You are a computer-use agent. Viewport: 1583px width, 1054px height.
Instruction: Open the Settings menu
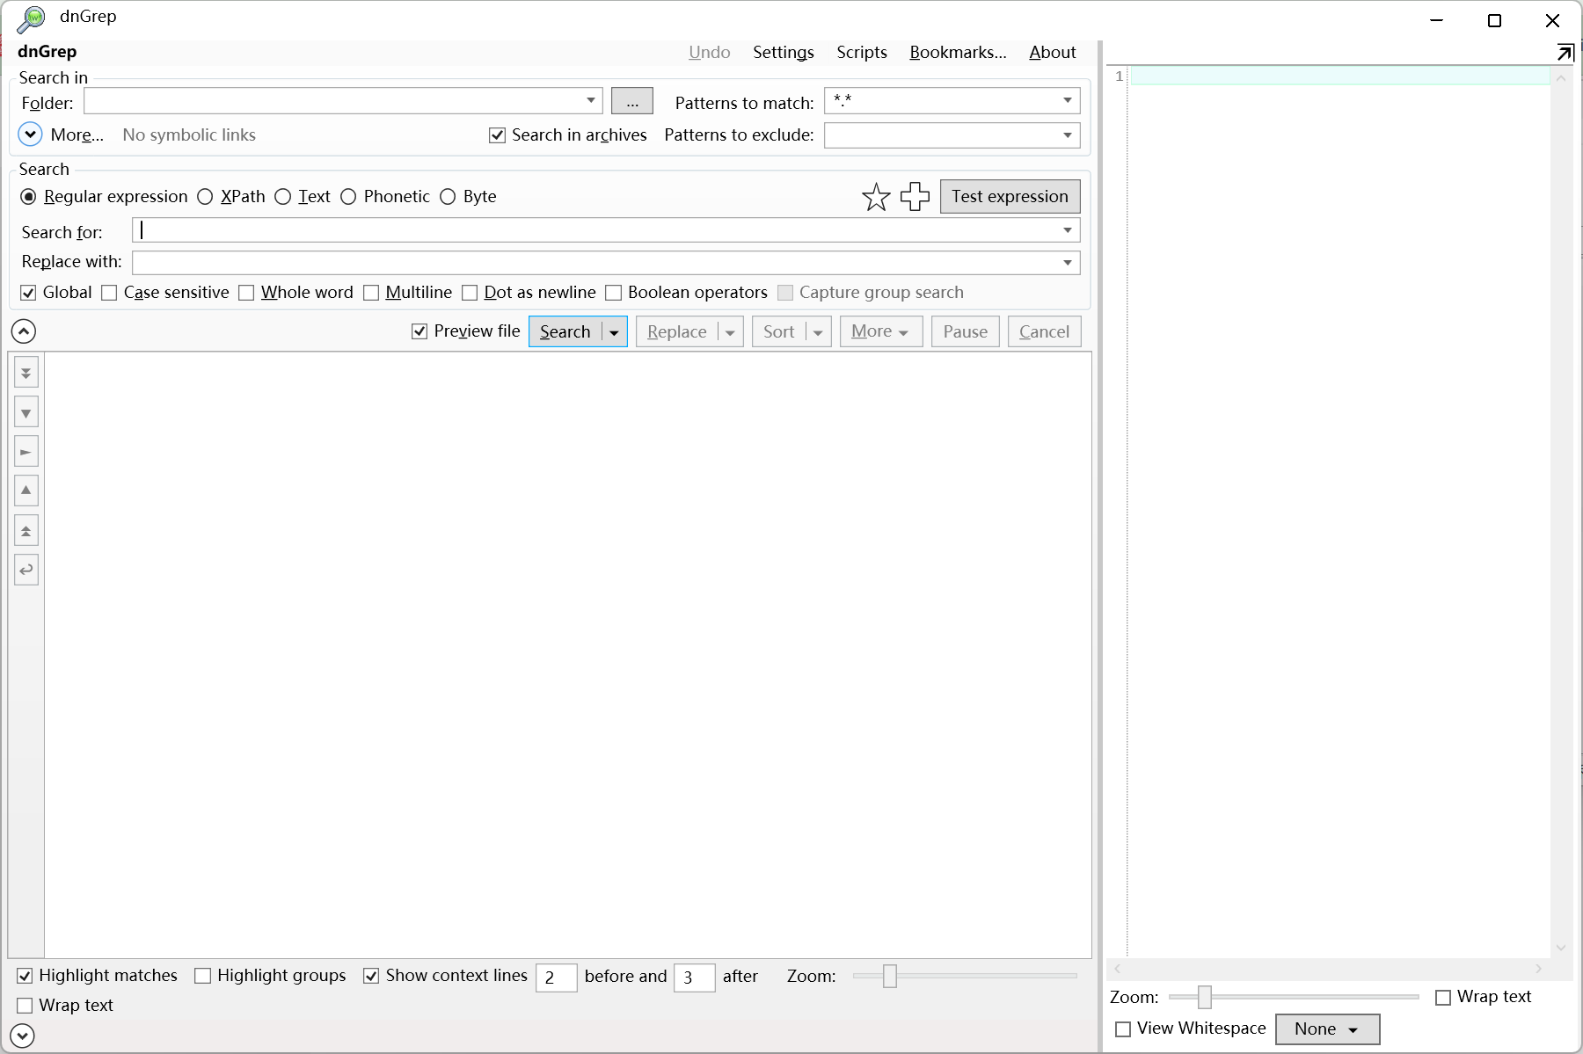click(783, 52)
